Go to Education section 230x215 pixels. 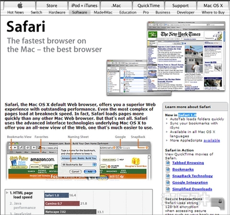[128, 12]
